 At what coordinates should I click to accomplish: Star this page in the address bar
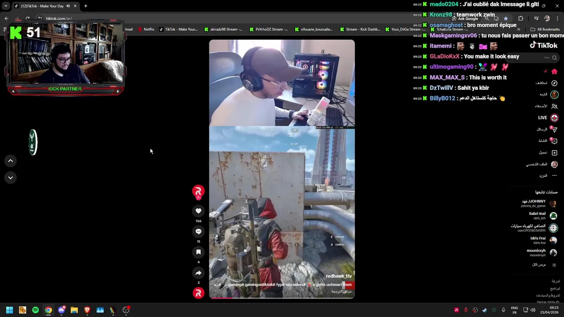505,18
